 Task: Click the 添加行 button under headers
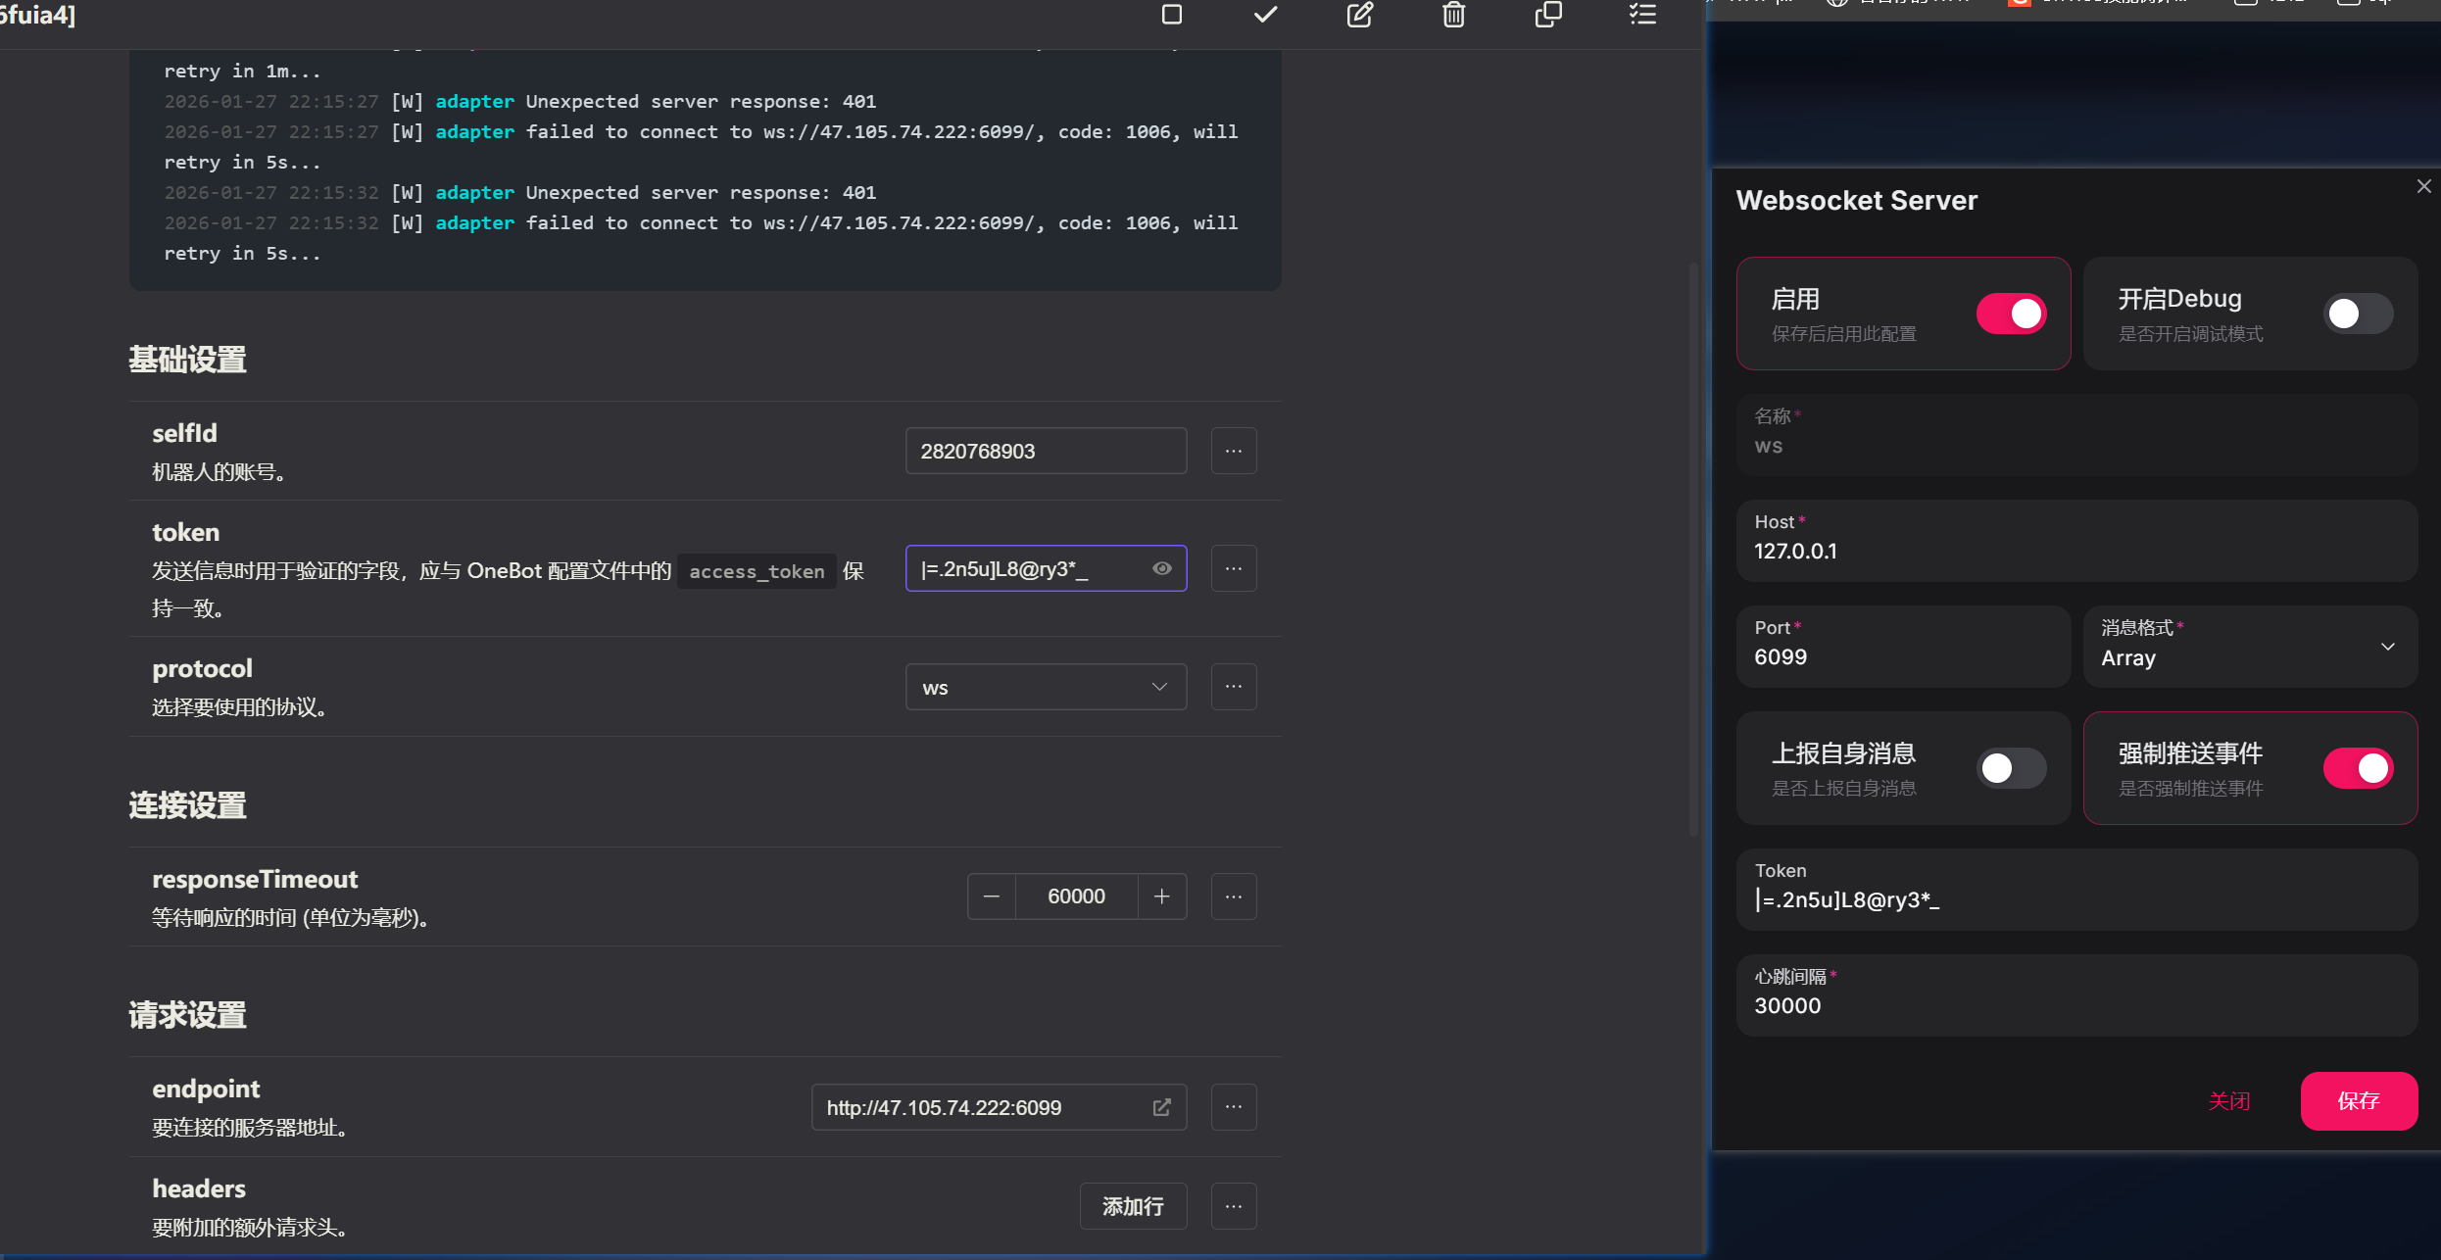[1133, 1206]
